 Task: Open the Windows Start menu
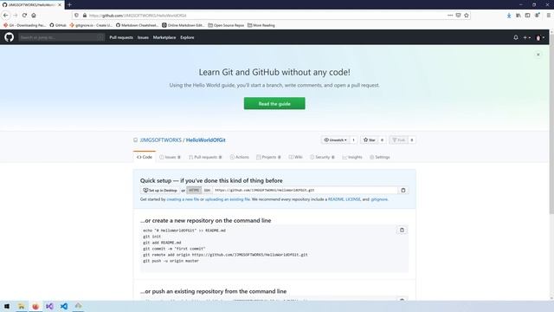click(x=7, y=306)
